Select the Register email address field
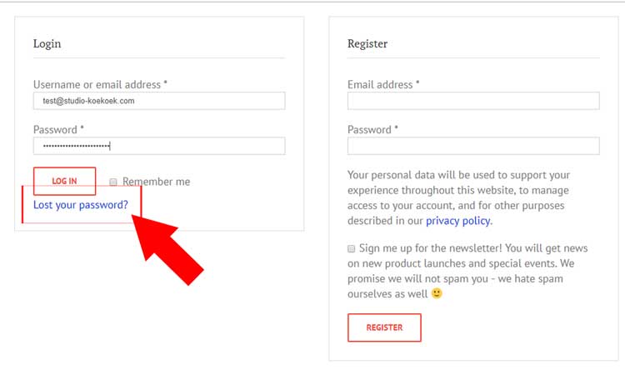This screenshot has width=625, height=385. click(473, 101)
